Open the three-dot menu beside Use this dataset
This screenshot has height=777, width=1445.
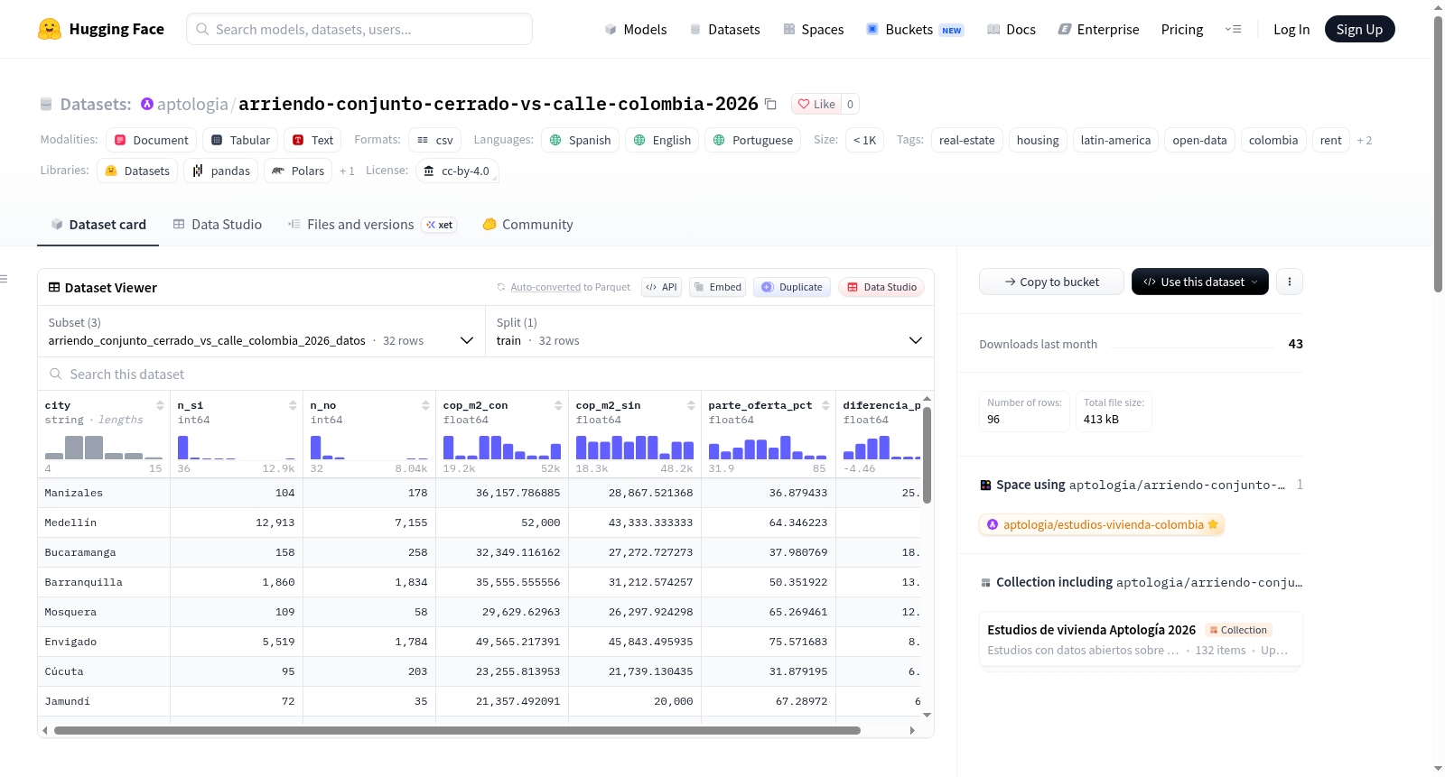[x=1290, y=282]
